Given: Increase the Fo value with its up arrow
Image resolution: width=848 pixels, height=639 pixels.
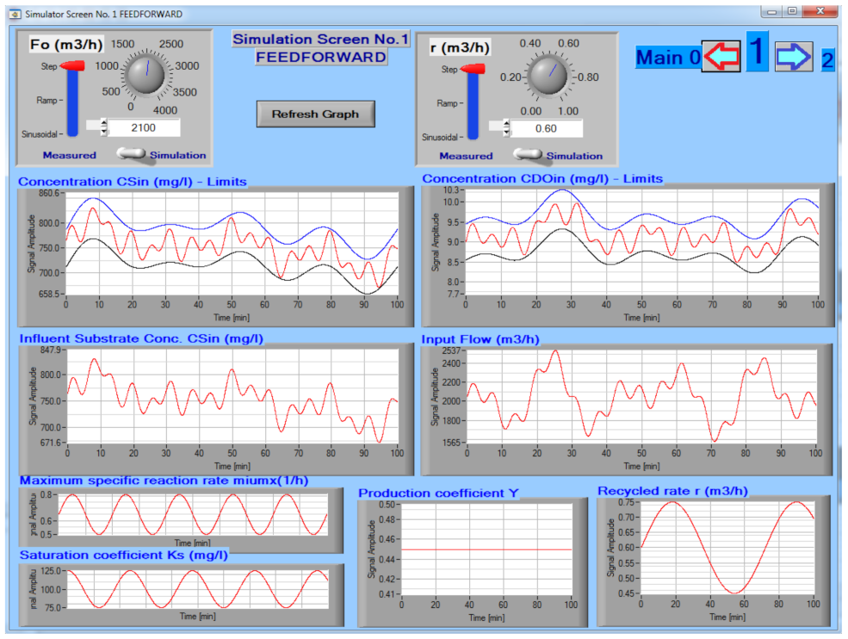Looking at the screenshot, I should 104,124.
